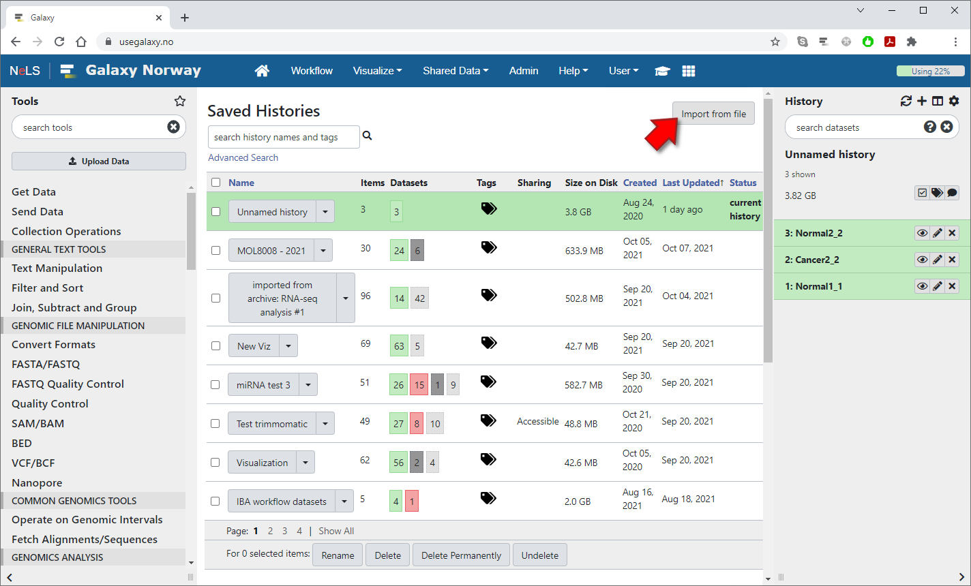Image resolution: width=971 pixels, height=586 pixels.
Task: Create a new history with plus icon
Action: [922, 101]
